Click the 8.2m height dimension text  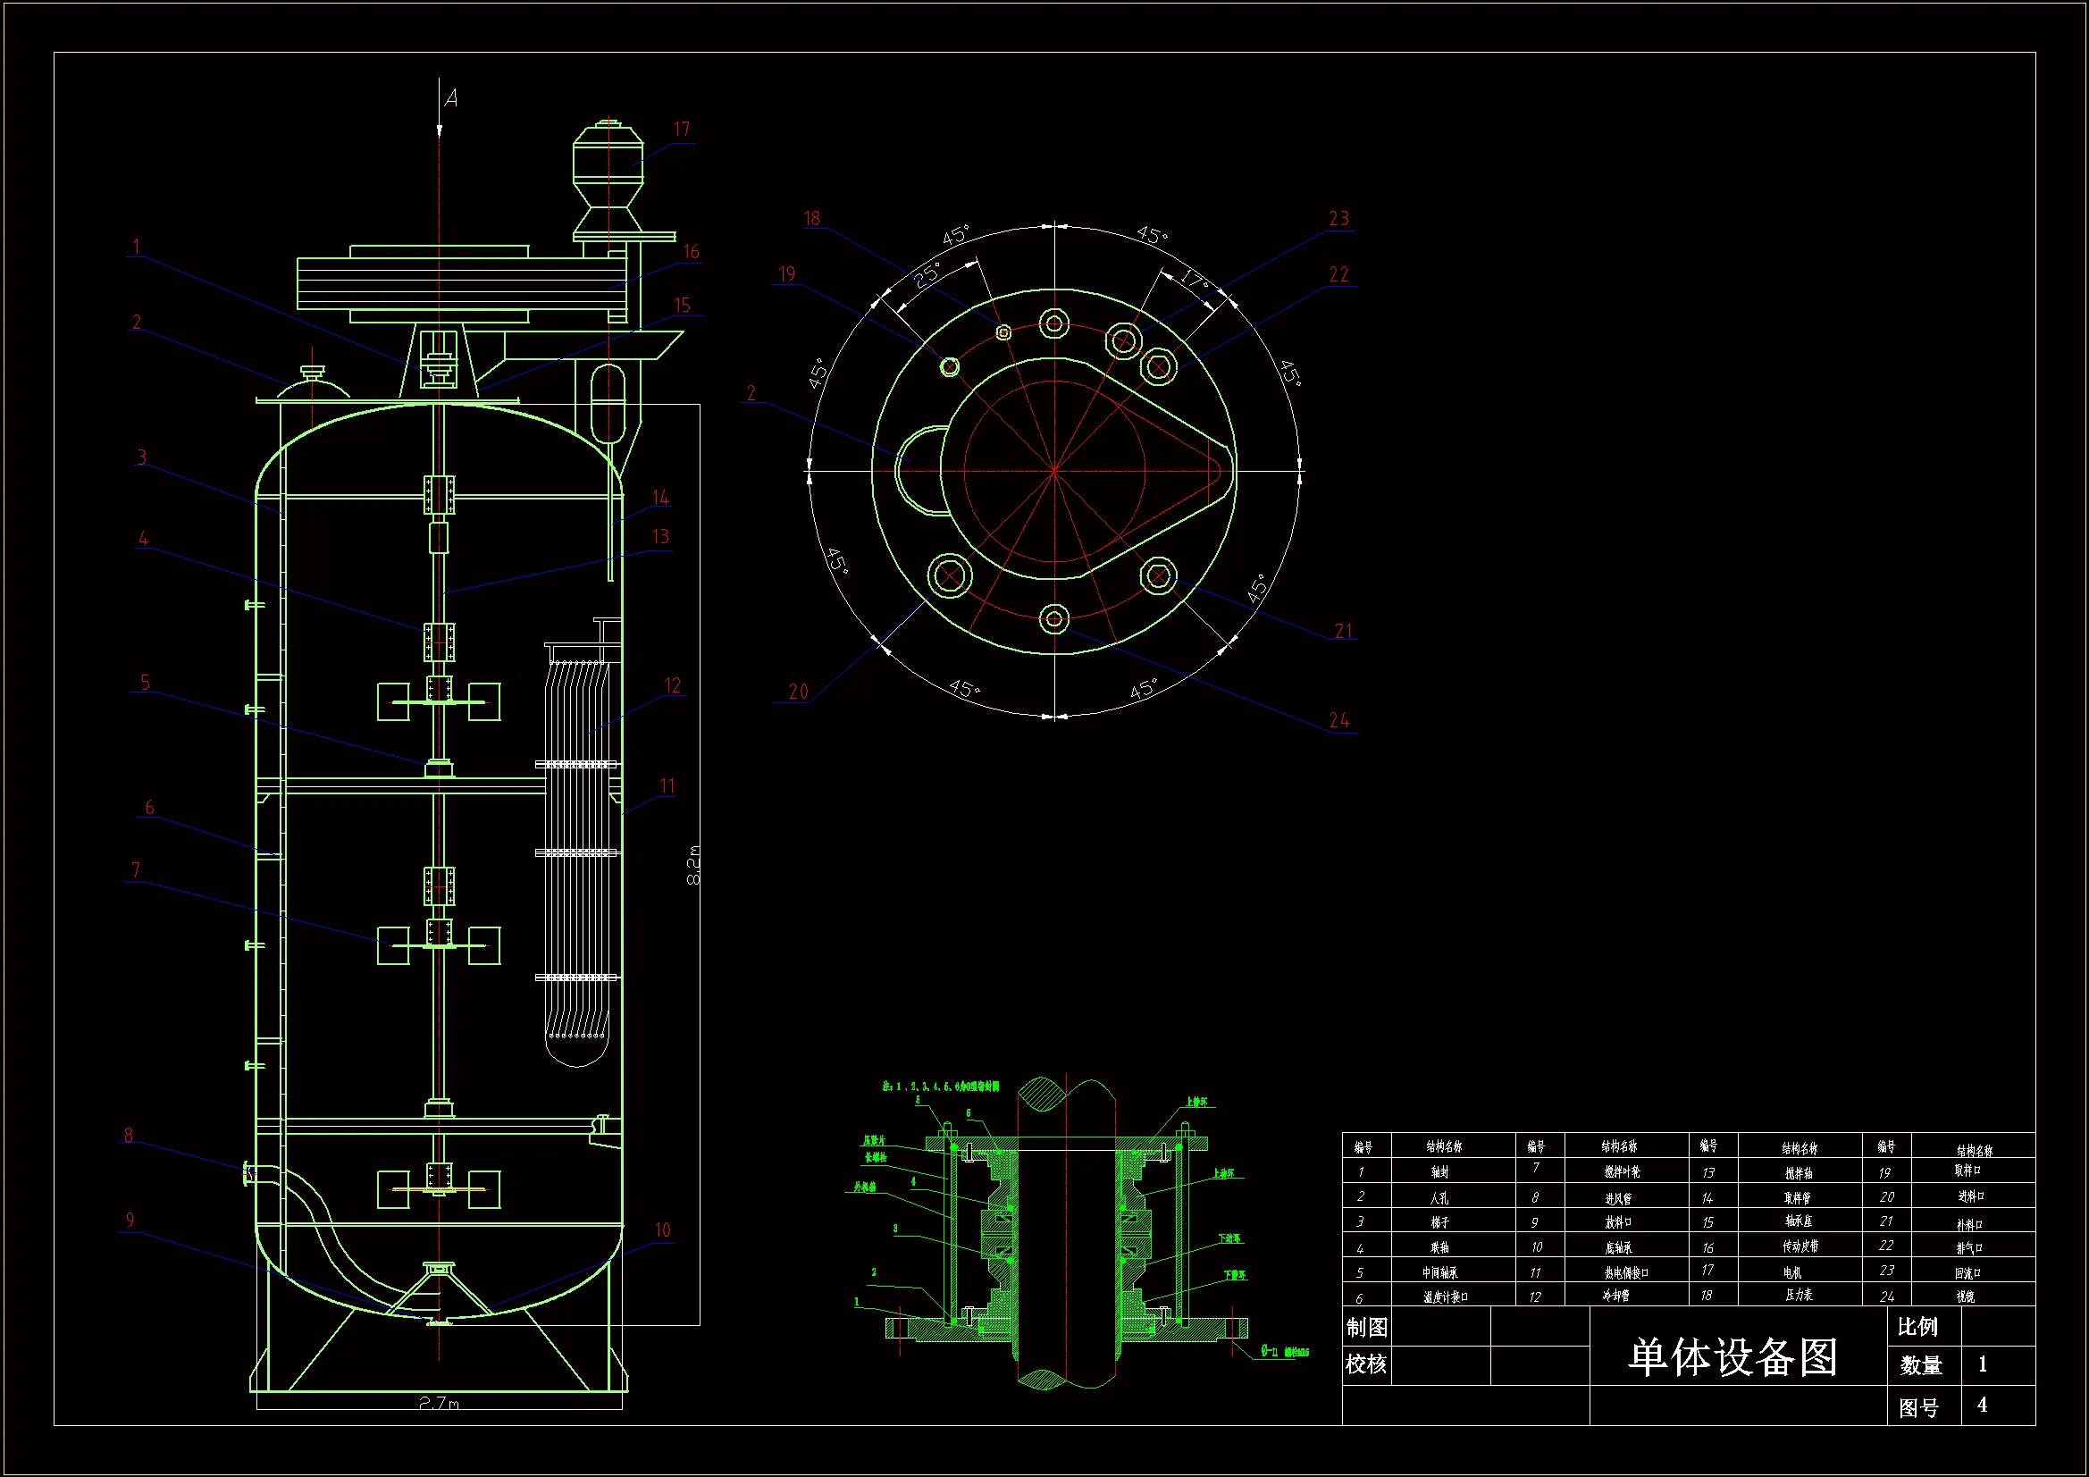coord(693,865)
